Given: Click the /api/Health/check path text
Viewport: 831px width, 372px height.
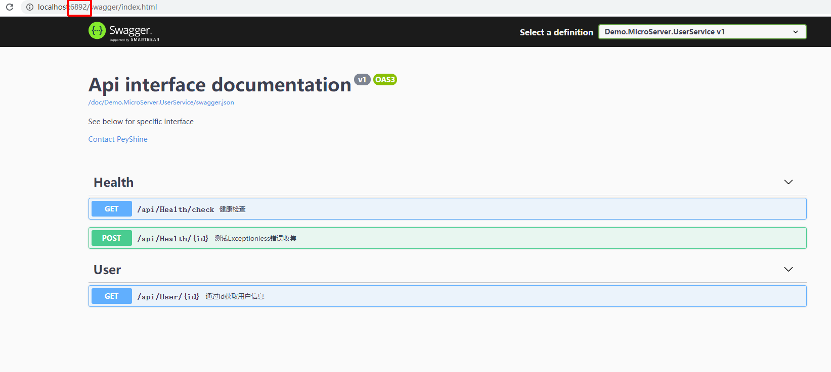Looking at the screenshot, I should coord(176,209).
